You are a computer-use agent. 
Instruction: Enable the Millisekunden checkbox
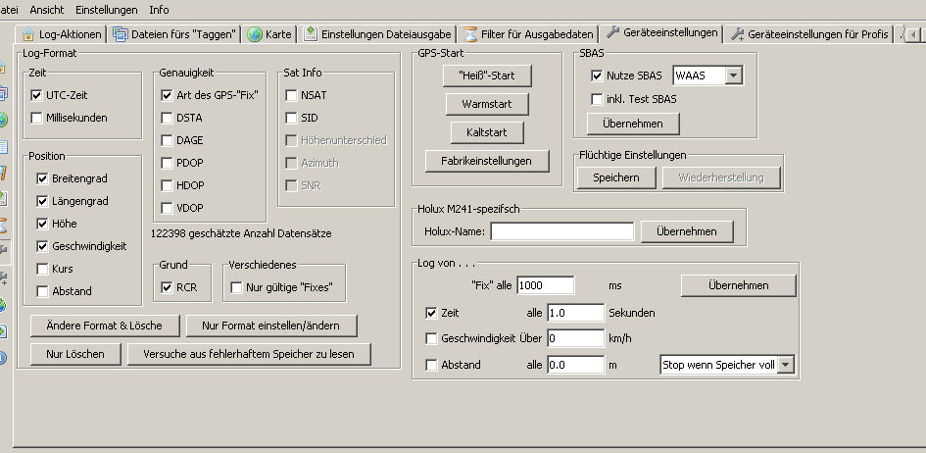[37, 118]
